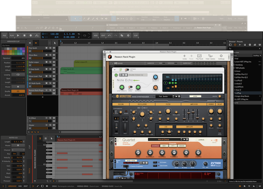The width and height of the screenshot is (263, 189).
Task: Open Settings in the Reason Rack Plugin
Action: [221, 57]
